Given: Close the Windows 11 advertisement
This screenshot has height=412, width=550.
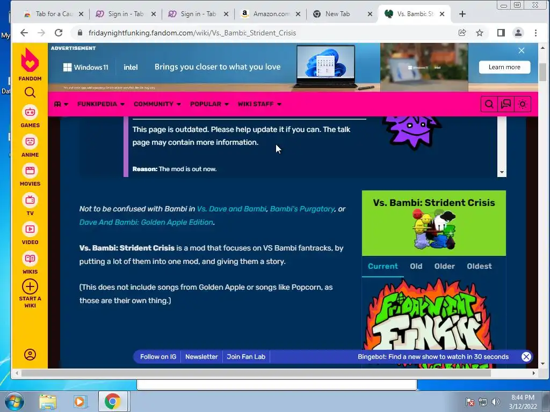Looking at the screenshot, I should pyautogui.click(x=522, y=50).
